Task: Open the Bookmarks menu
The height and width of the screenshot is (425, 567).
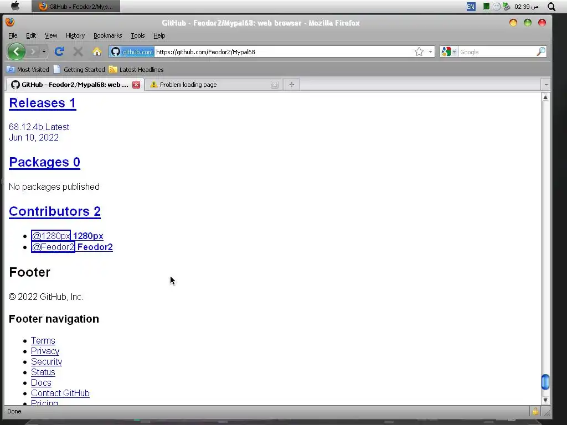Action: [108, 35]
